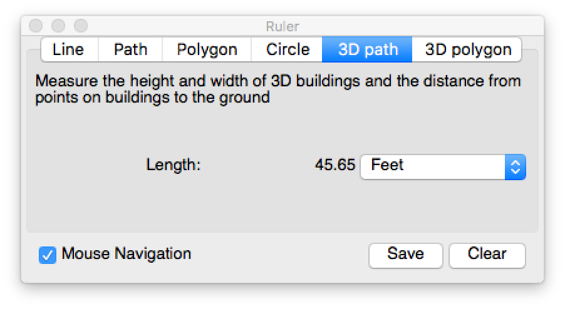Minimize the Ruler window
Screen dimensions: 565x309
coord(58,26)
